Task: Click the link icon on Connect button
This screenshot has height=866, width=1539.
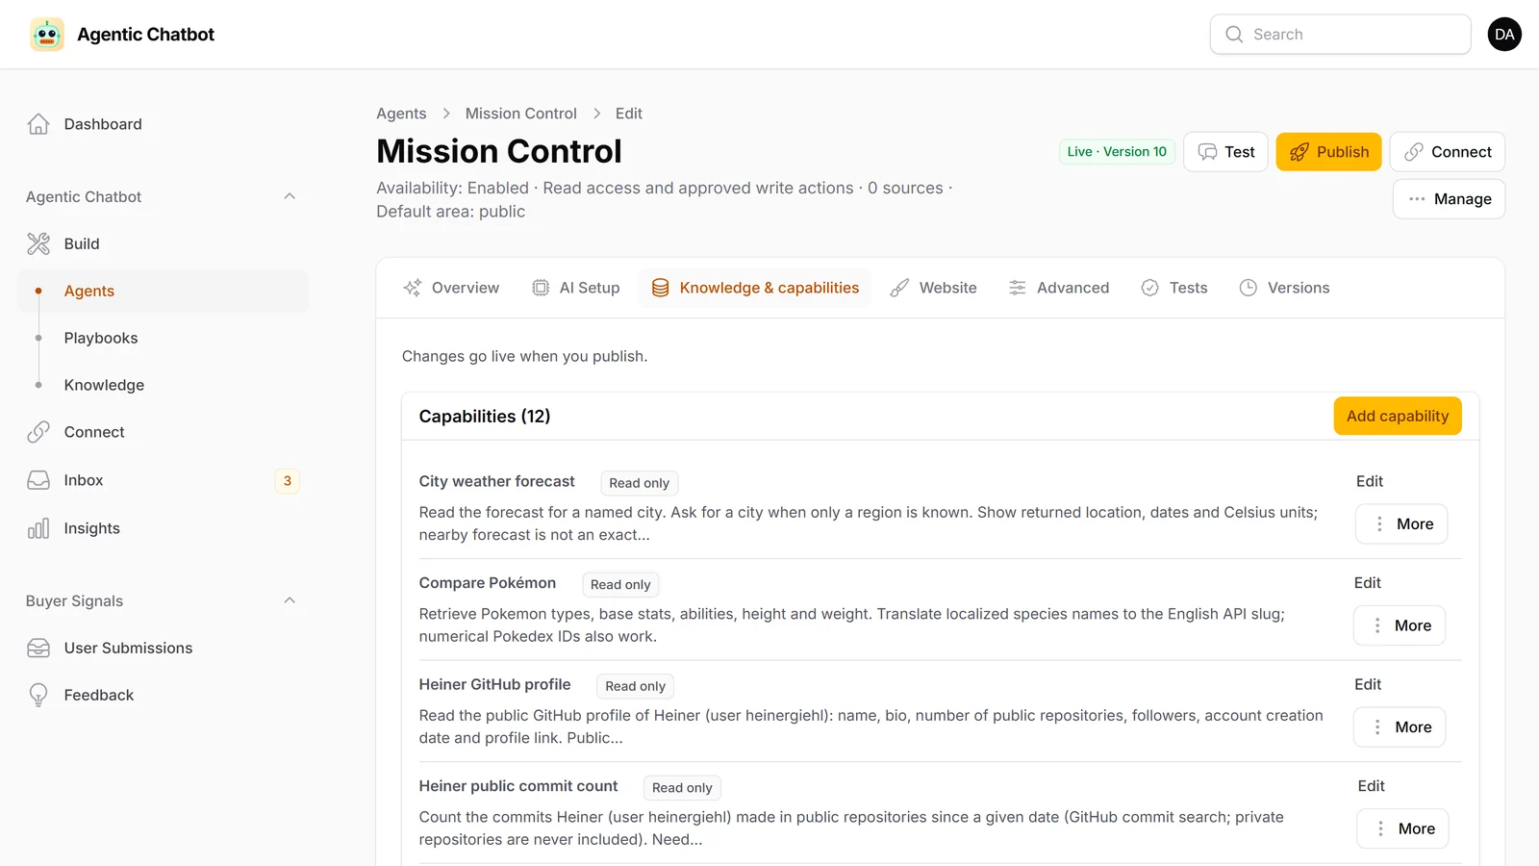Action: pyautogui.click(x=1414, y=152)
